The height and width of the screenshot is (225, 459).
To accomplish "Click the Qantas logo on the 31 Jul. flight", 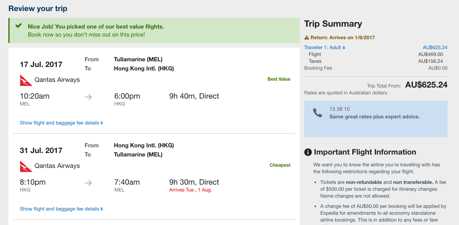I will coord(25,166).
